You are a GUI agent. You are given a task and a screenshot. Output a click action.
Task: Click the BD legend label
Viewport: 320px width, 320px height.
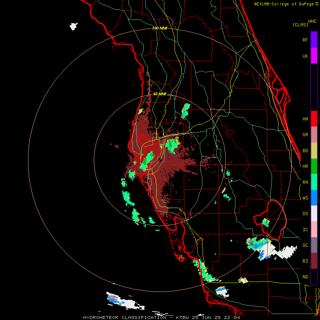click(305, 151)
